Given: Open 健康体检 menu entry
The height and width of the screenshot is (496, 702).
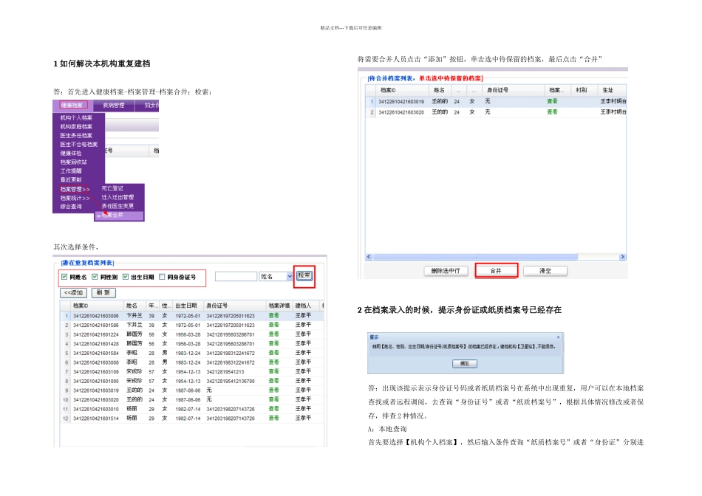Looking at the screenshot, I should click(x=71, y=154).
